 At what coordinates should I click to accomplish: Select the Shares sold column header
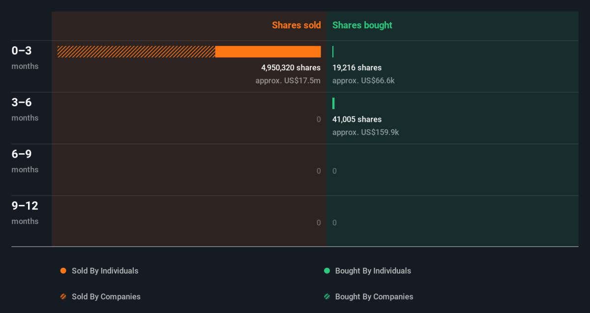coord(296,25)
